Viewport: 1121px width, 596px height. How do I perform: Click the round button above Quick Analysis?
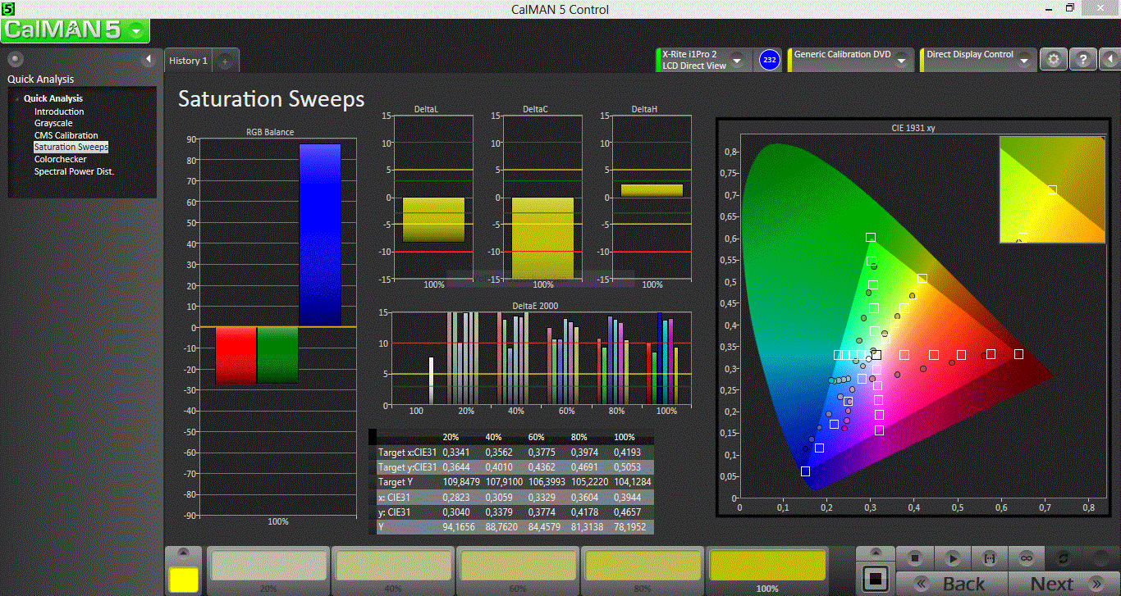tap(15, 60)
